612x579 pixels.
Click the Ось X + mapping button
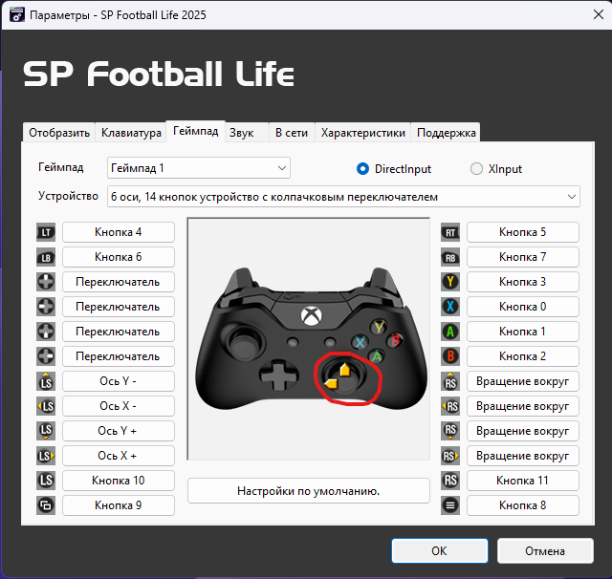pos(119,456)
